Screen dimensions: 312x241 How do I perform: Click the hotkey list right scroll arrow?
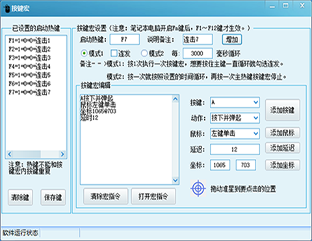point(62,154)
